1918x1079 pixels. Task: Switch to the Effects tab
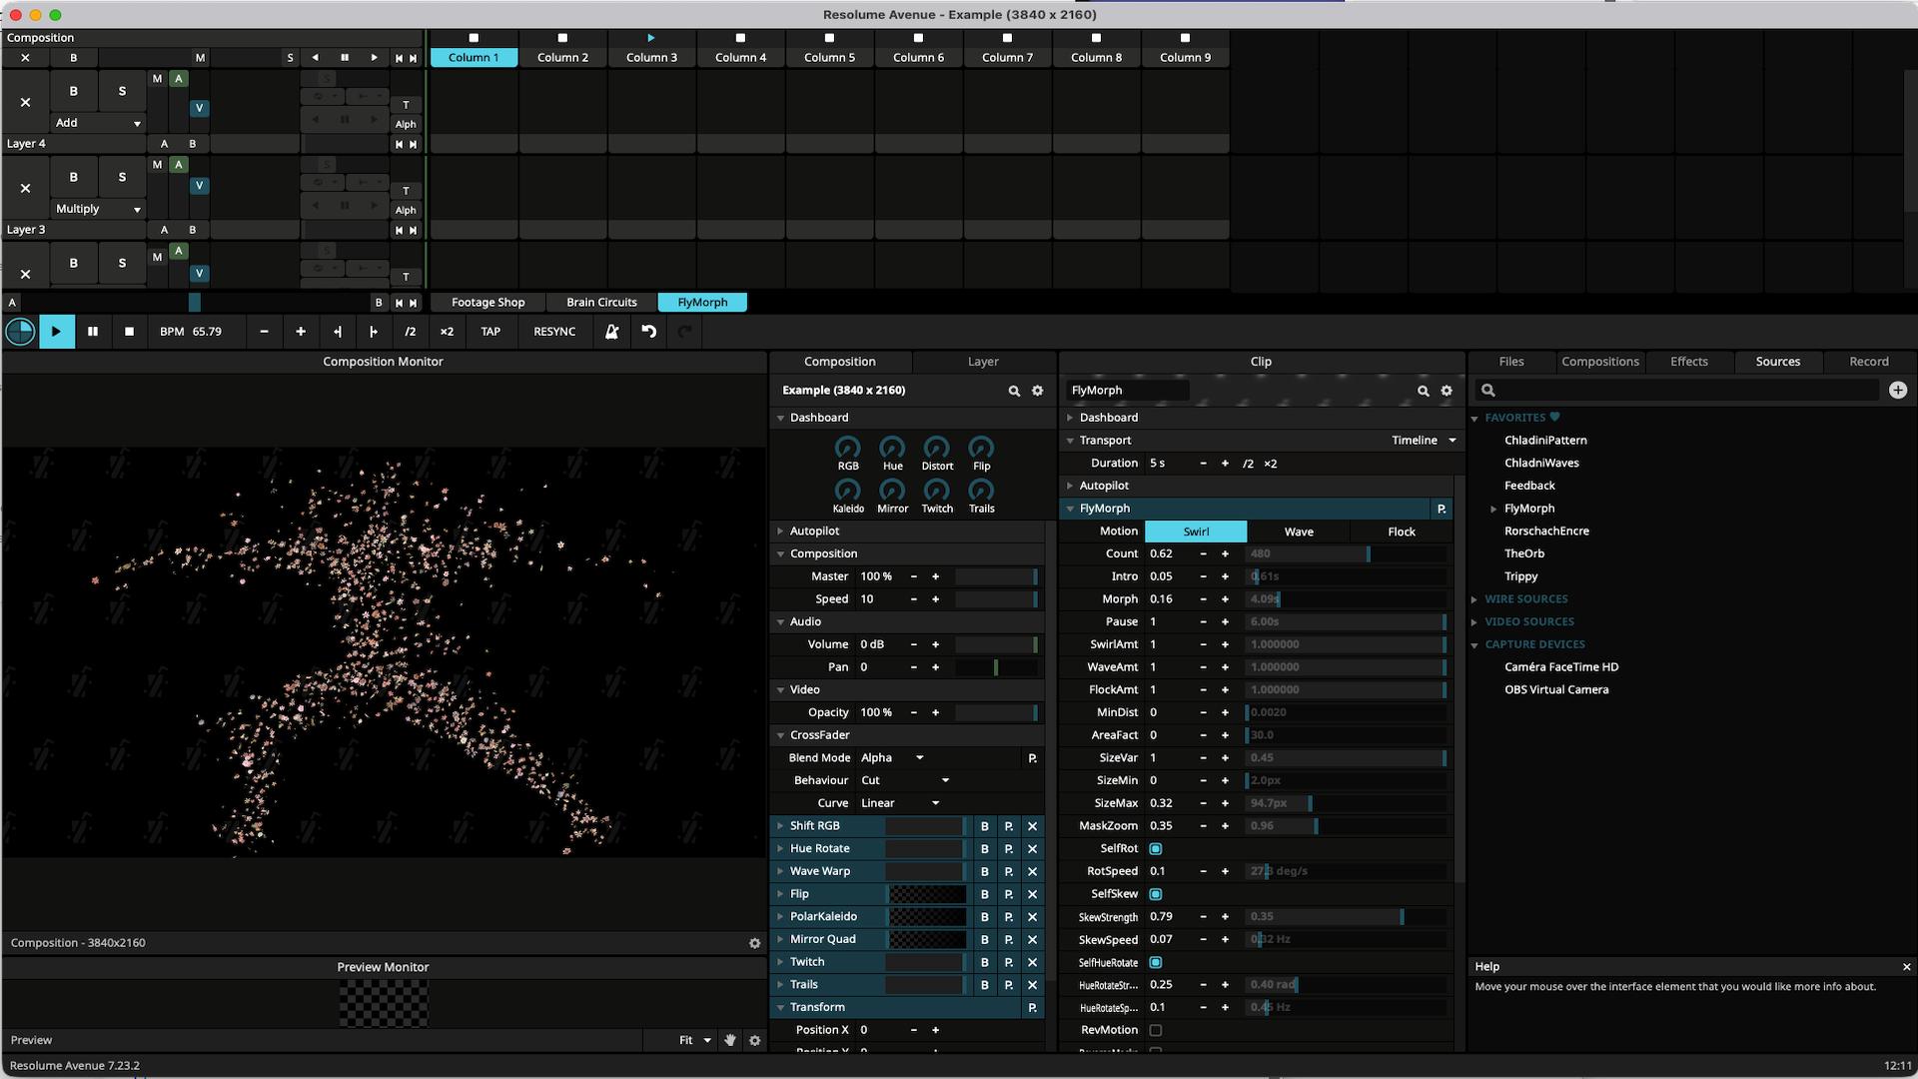(x=1688, y=362)
